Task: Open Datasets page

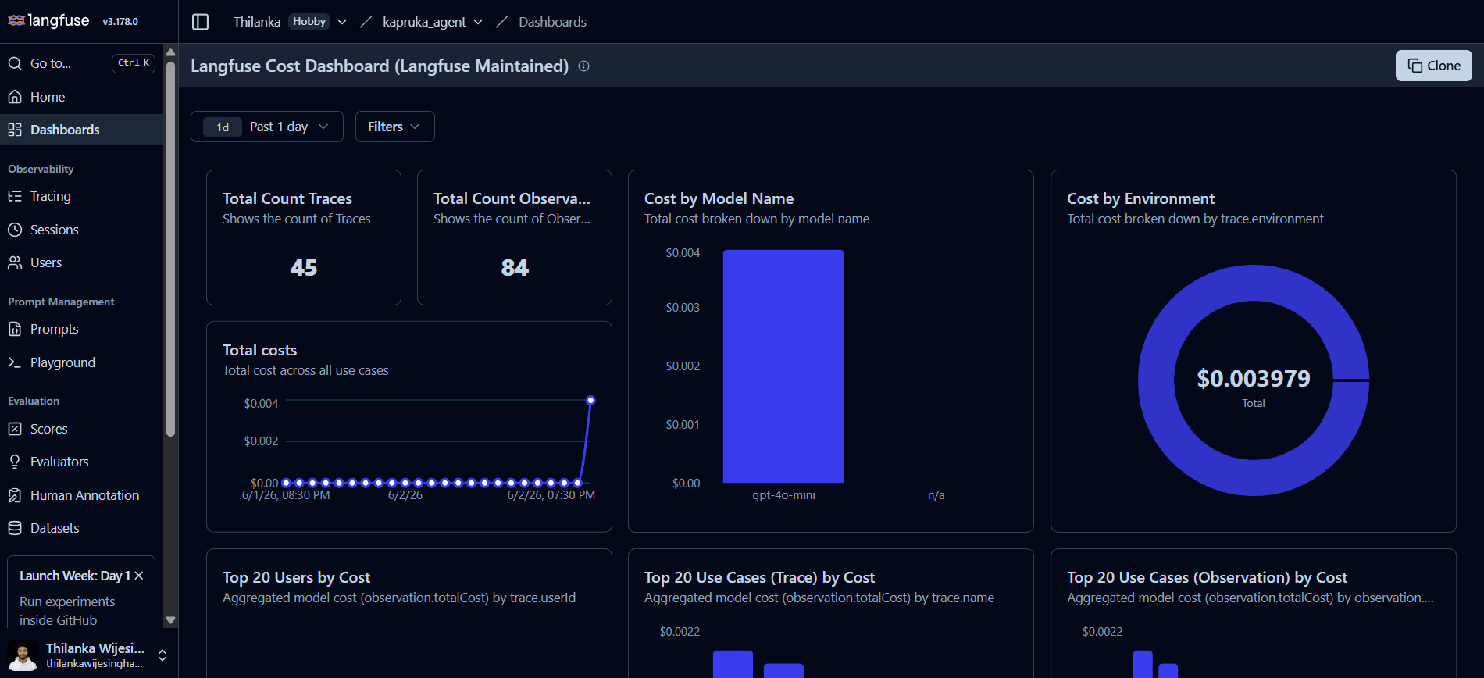Action: click(82, 528)
